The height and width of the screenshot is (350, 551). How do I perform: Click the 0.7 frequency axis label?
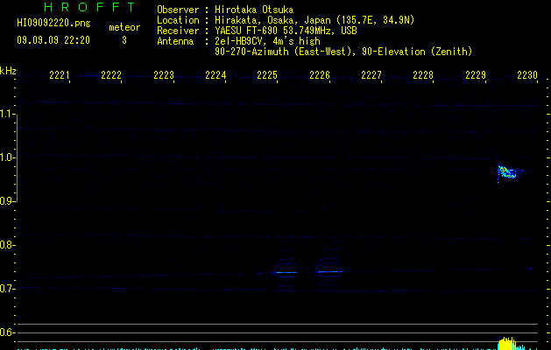(x=7, y=289)
